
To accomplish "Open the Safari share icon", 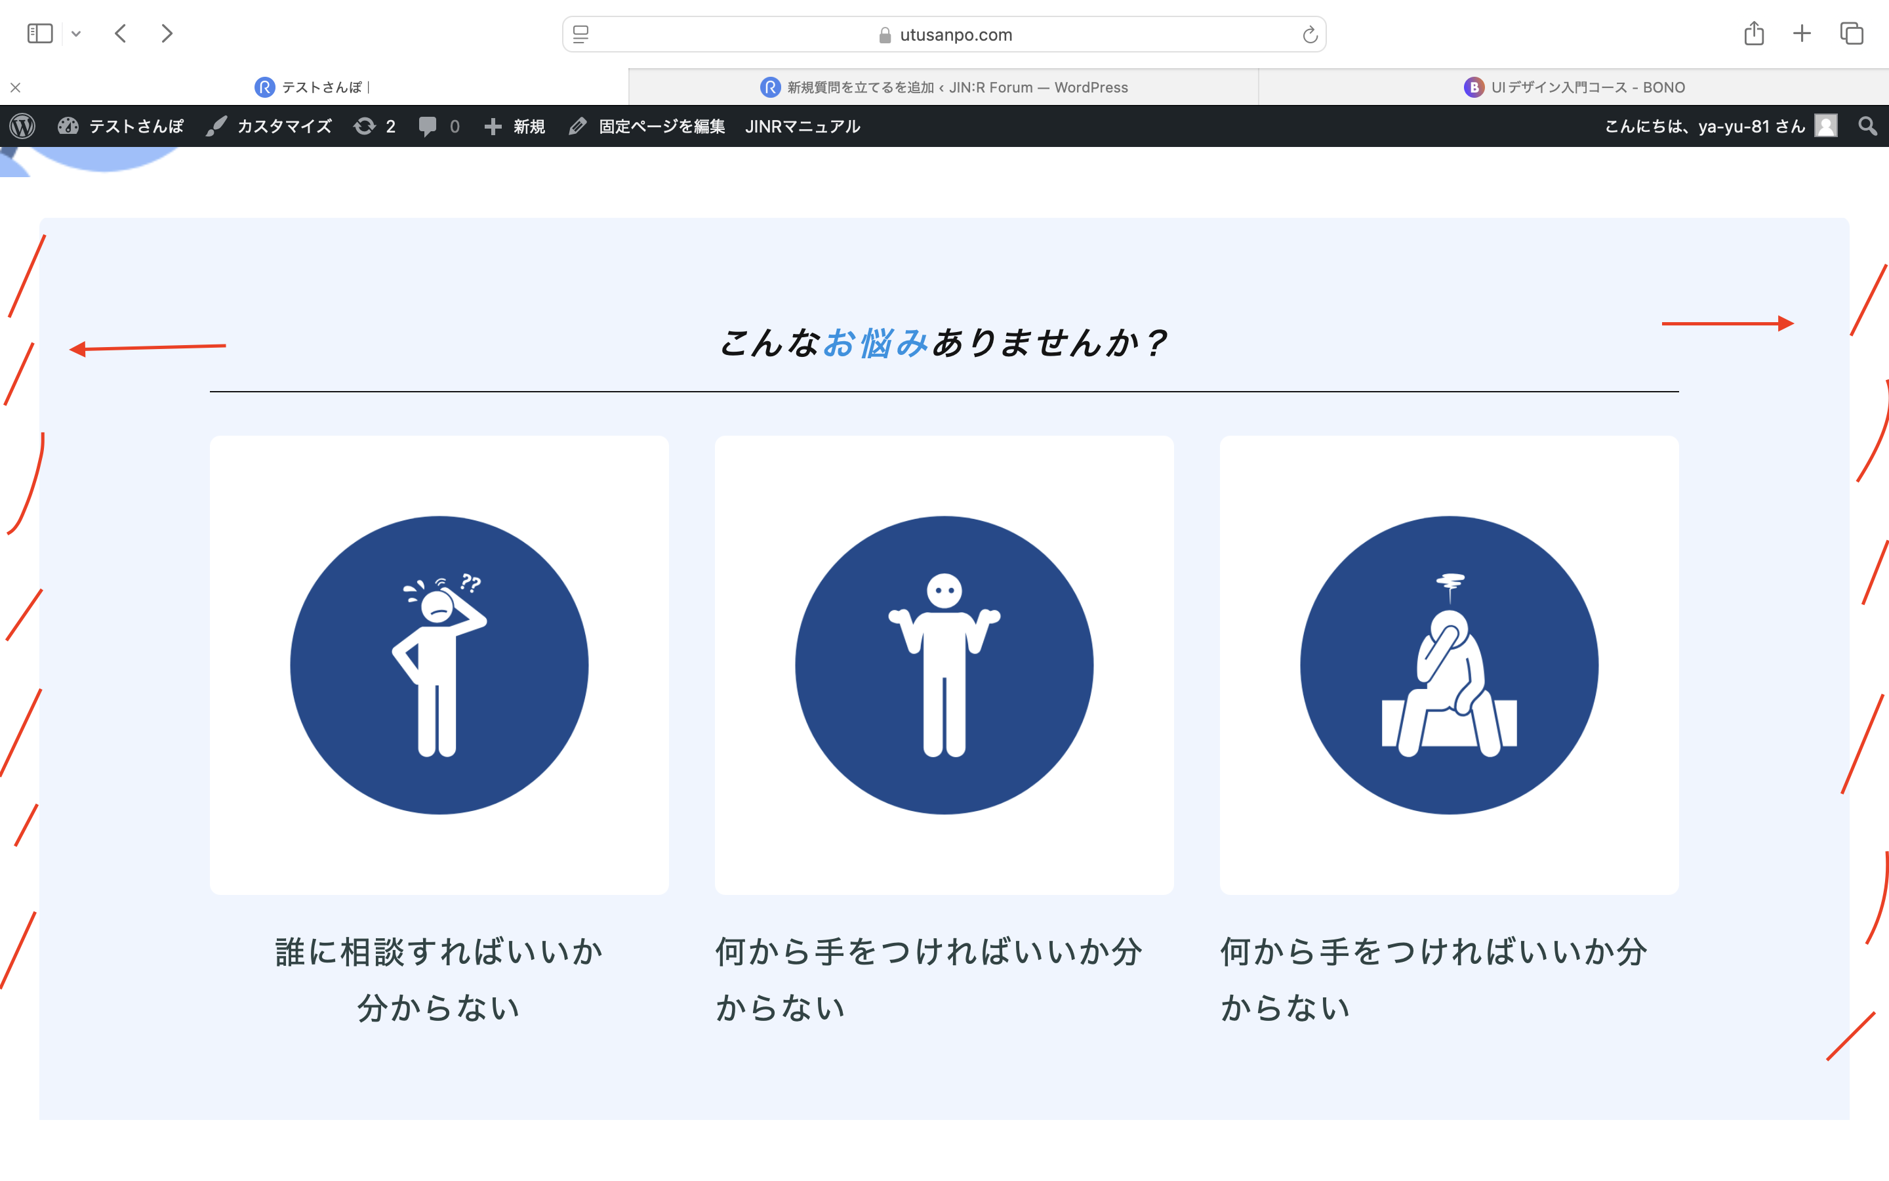I will pos(1753,33).
